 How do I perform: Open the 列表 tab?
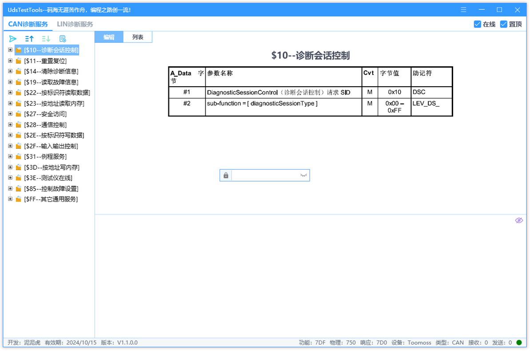[138, 37]
